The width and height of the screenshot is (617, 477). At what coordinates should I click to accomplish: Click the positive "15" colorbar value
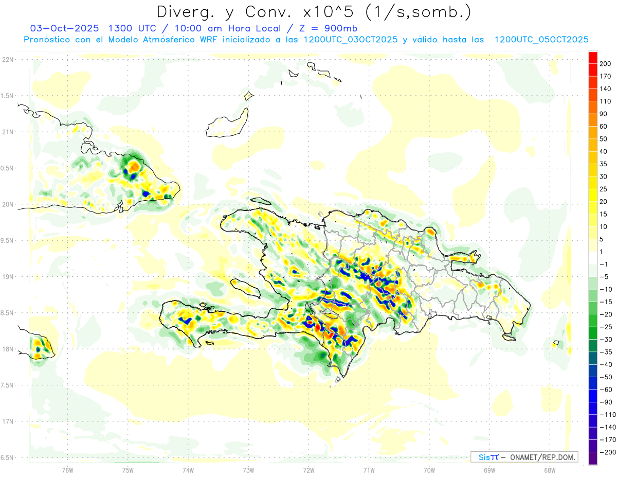tap(604, 214)
